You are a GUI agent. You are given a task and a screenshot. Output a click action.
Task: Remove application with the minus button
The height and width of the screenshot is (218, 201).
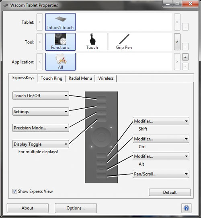(185, 66)
